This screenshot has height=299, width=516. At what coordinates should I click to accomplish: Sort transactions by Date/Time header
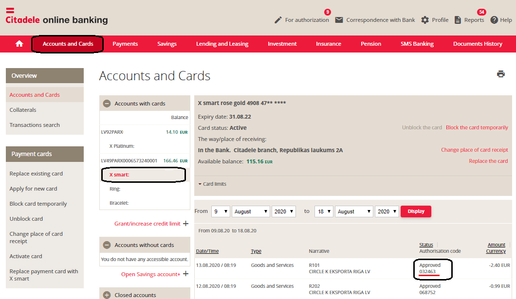coord(207,251)
